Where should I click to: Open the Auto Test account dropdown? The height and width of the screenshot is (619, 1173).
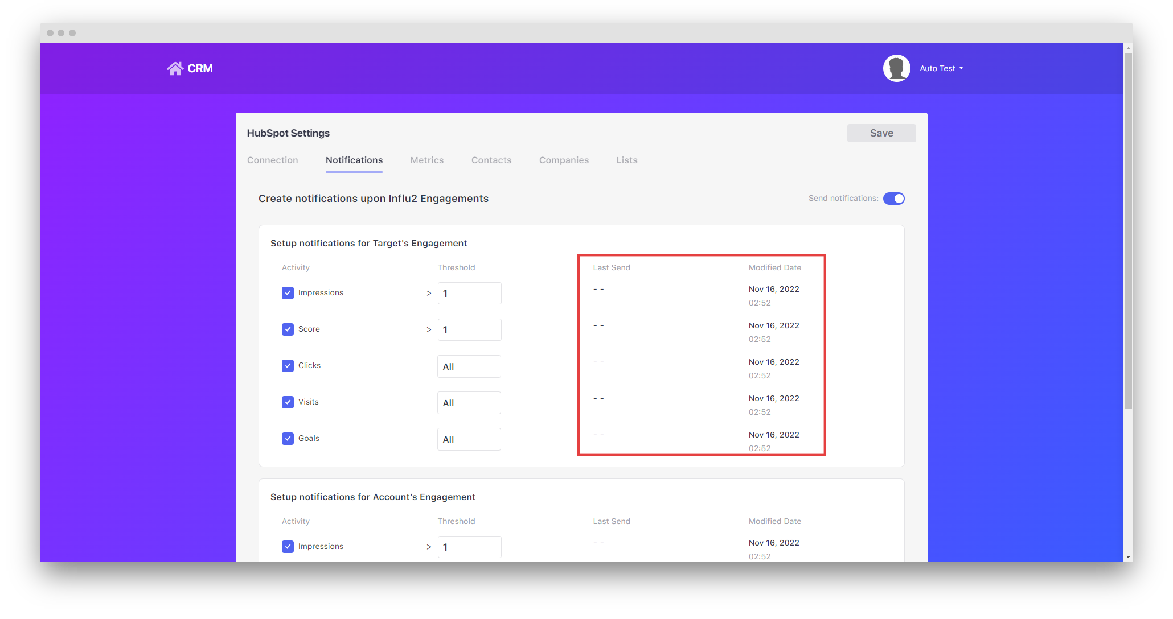(x=941, y=68)
